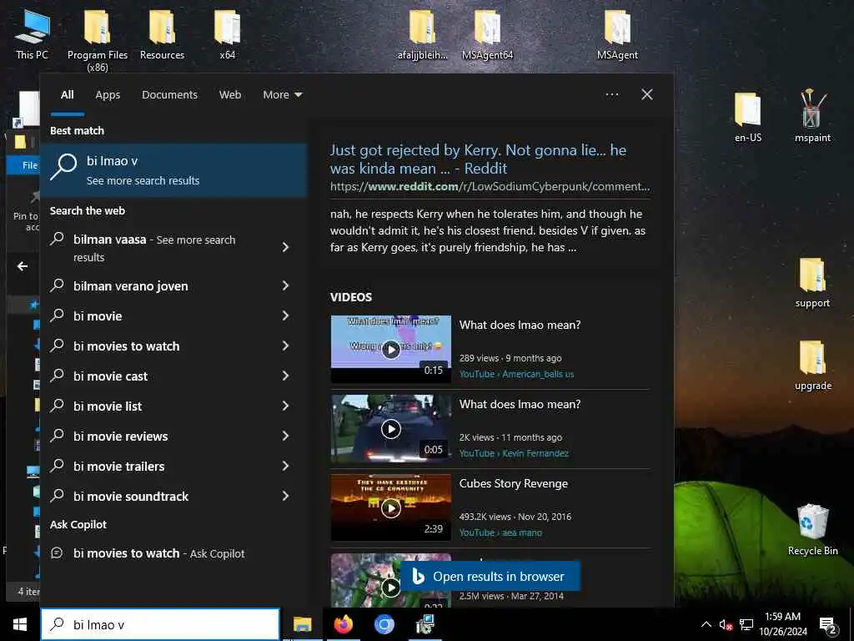The height and width of the screenshot is (641, 854).
Task: Open the MSAgent64 folder
Action: point(487,33)
